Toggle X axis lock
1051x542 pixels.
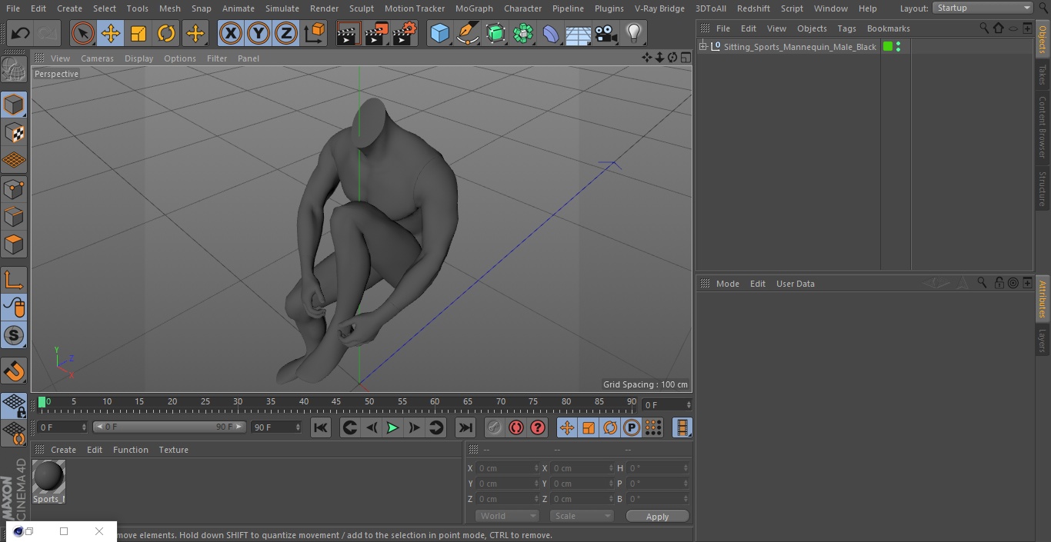point(231,34)
